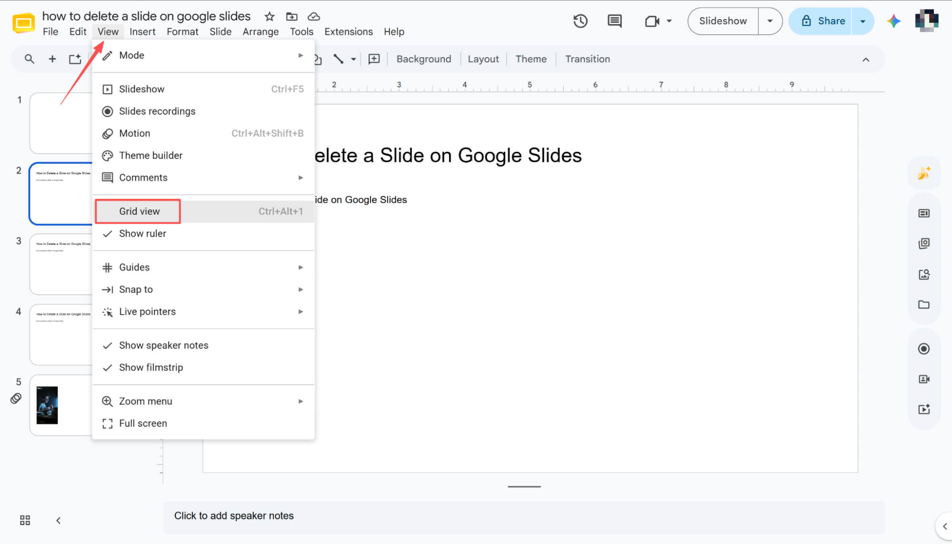952x544 pixels.
Task: Open the record icon in side panel
Action: click(923, 349)
